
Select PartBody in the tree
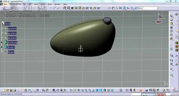13,43
